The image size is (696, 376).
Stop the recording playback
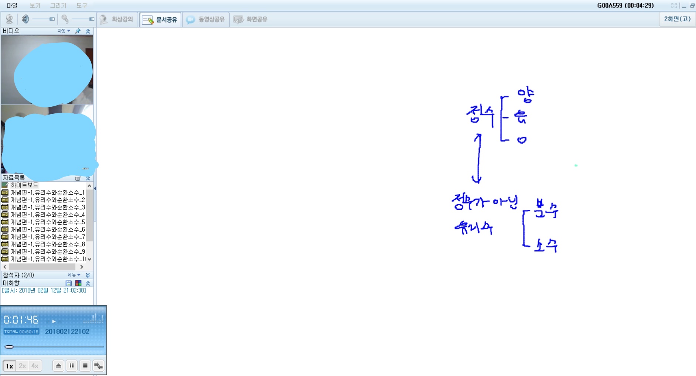(85, 366)
